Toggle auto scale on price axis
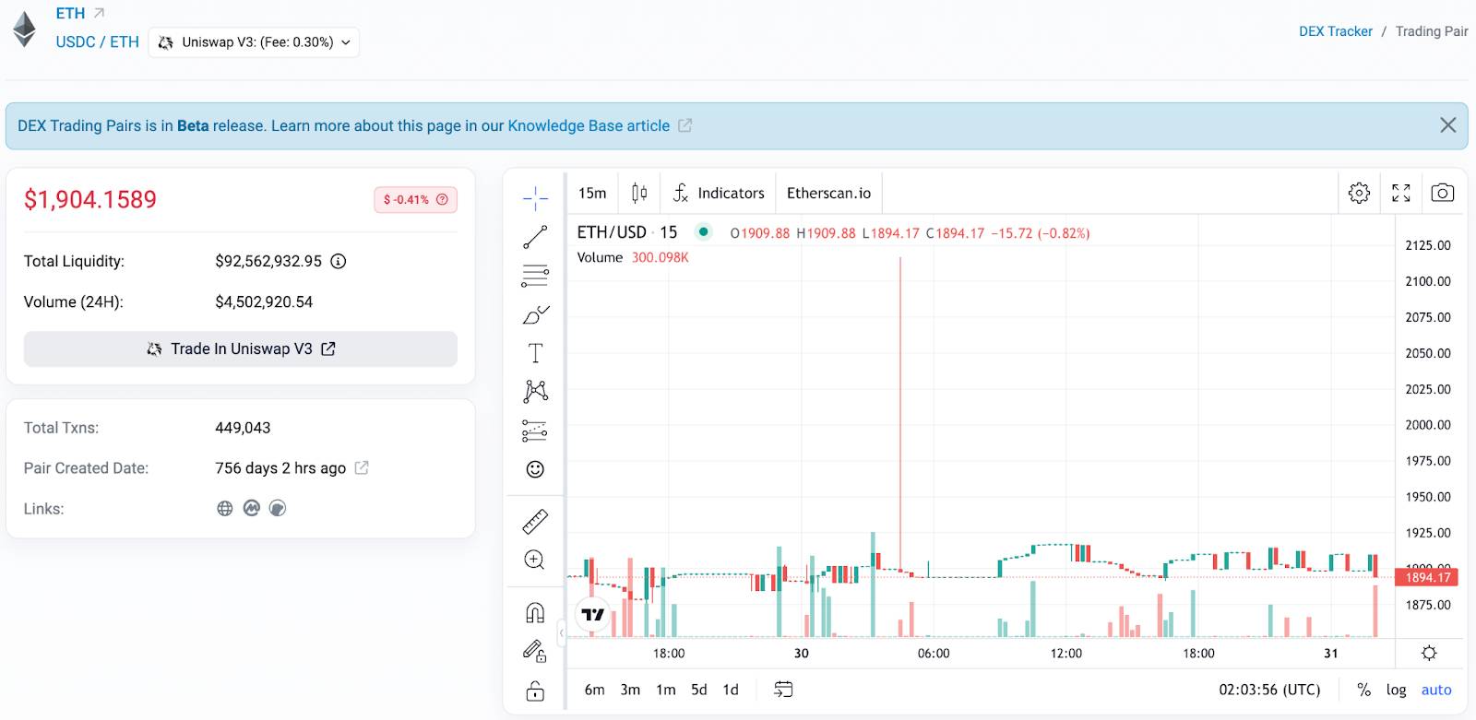The image size is (1476, 720). [1436, 690]
